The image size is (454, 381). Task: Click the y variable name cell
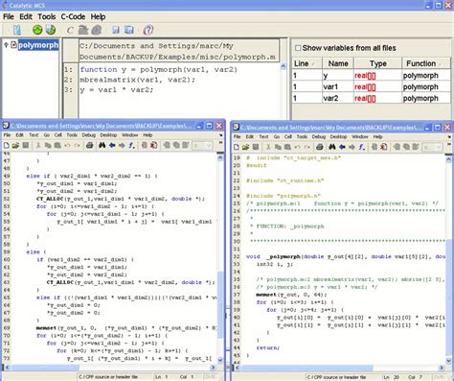[x=338, y=76]
